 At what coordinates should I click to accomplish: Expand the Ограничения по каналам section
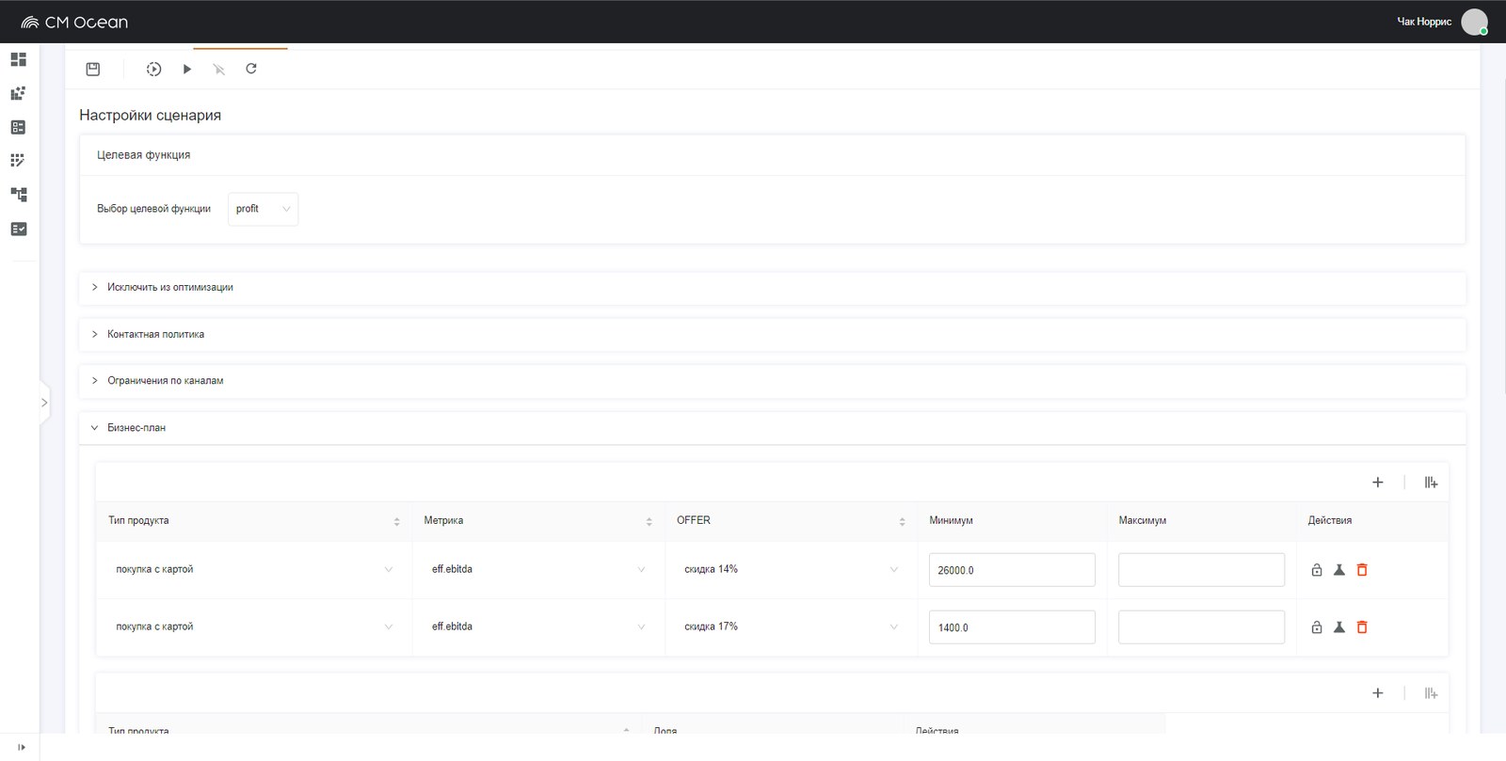(x=772, y=381)
